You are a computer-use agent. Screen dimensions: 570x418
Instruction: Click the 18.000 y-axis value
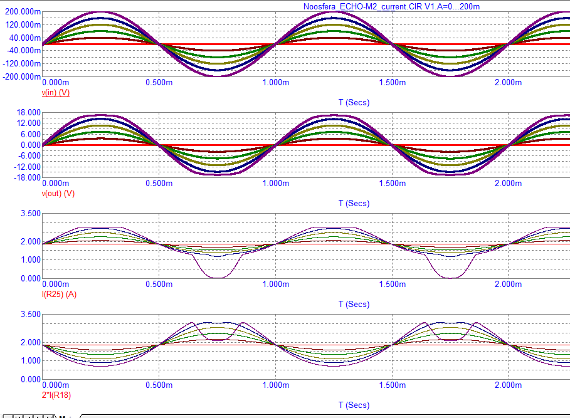29,113
